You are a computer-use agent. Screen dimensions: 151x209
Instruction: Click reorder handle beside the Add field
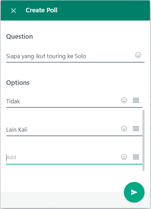(x=136, y=157)
